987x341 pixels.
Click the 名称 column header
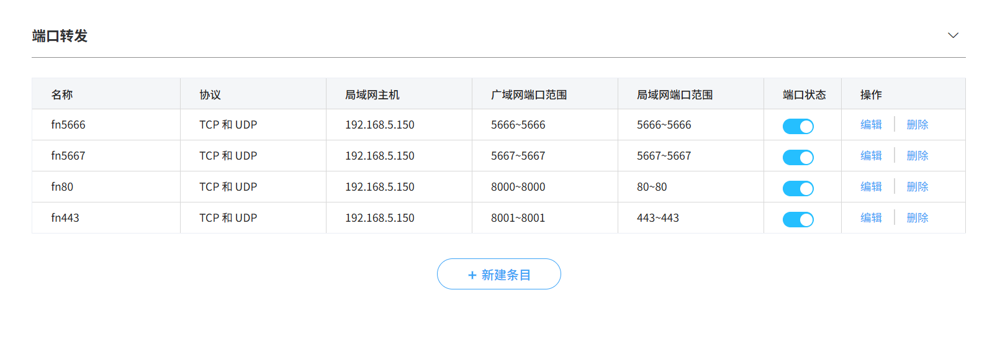62,94
